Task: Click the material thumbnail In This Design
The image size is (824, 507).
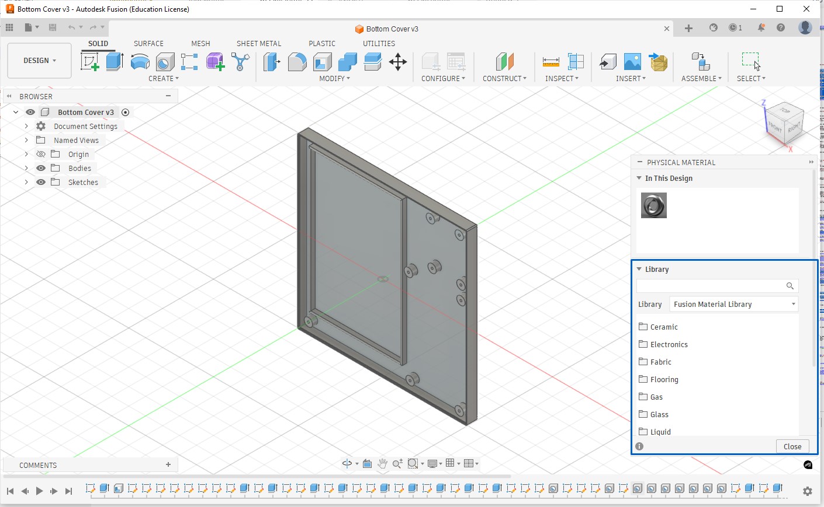Action: [653, 206]
